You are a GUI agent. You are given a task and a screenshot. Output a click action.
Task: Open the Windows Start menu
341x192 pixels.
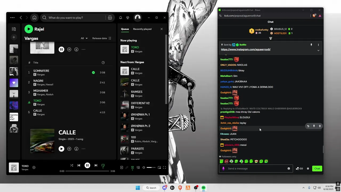(138, 188)
